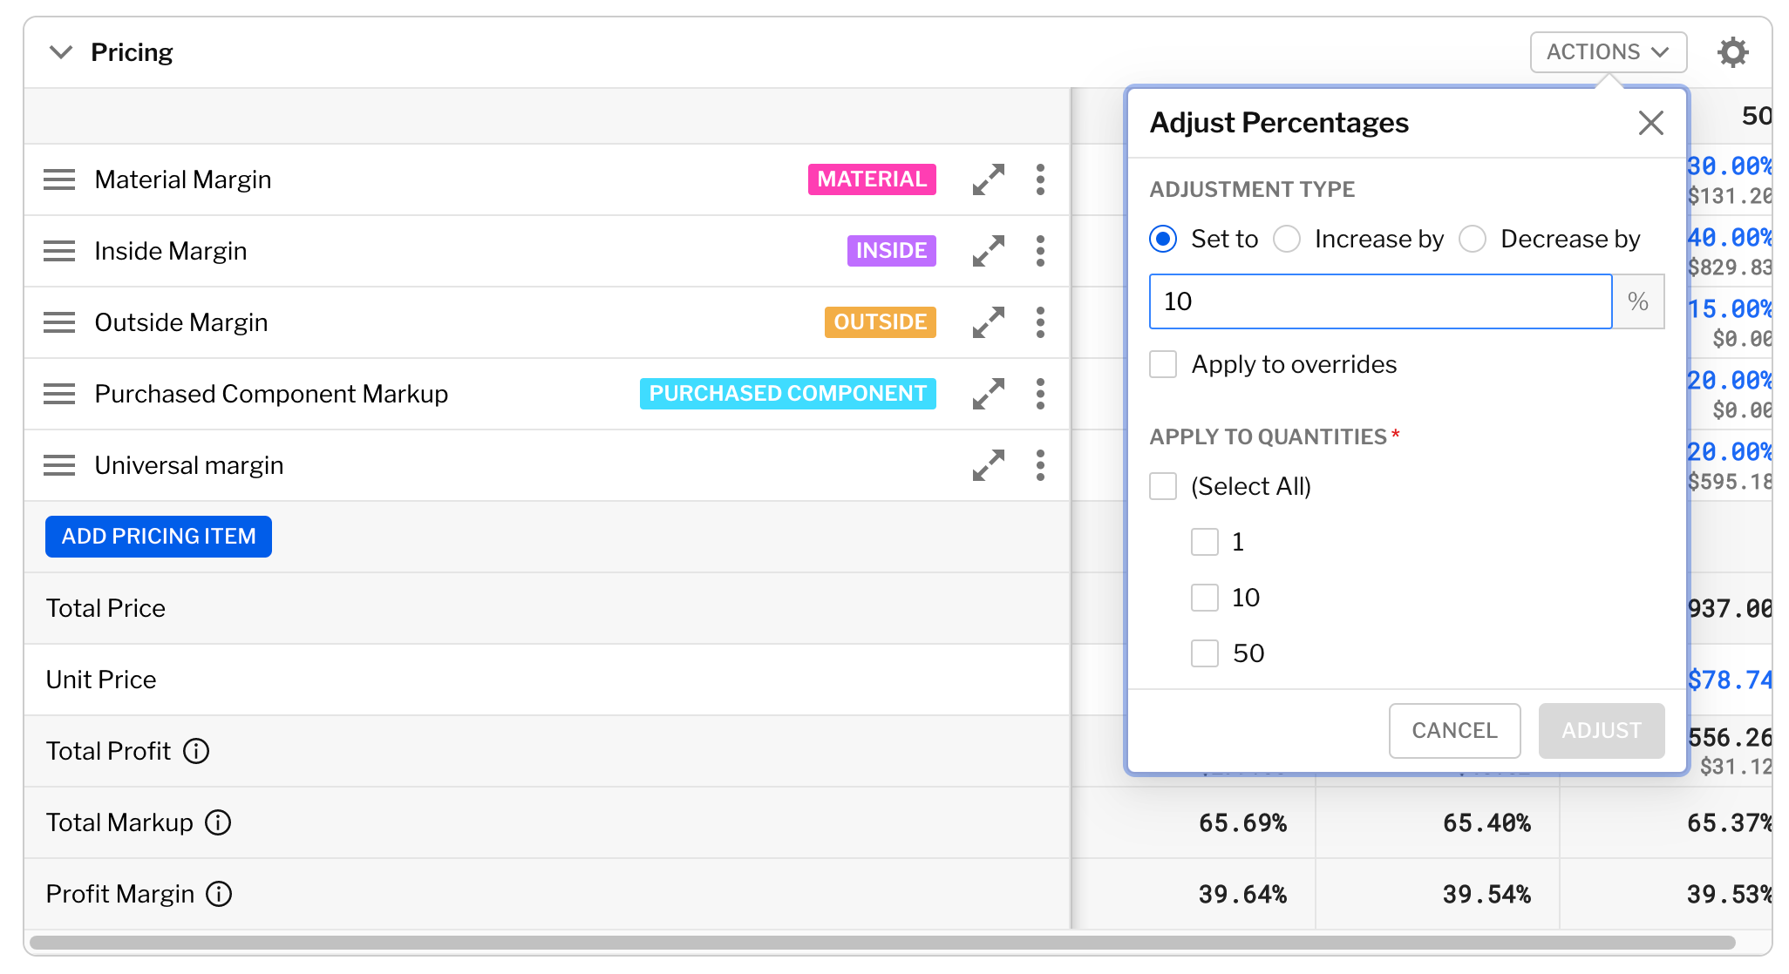Screen dimensions: 1789x974
Task: Click the horizontal scrollbar at bottom
Action: pos(881,943)
